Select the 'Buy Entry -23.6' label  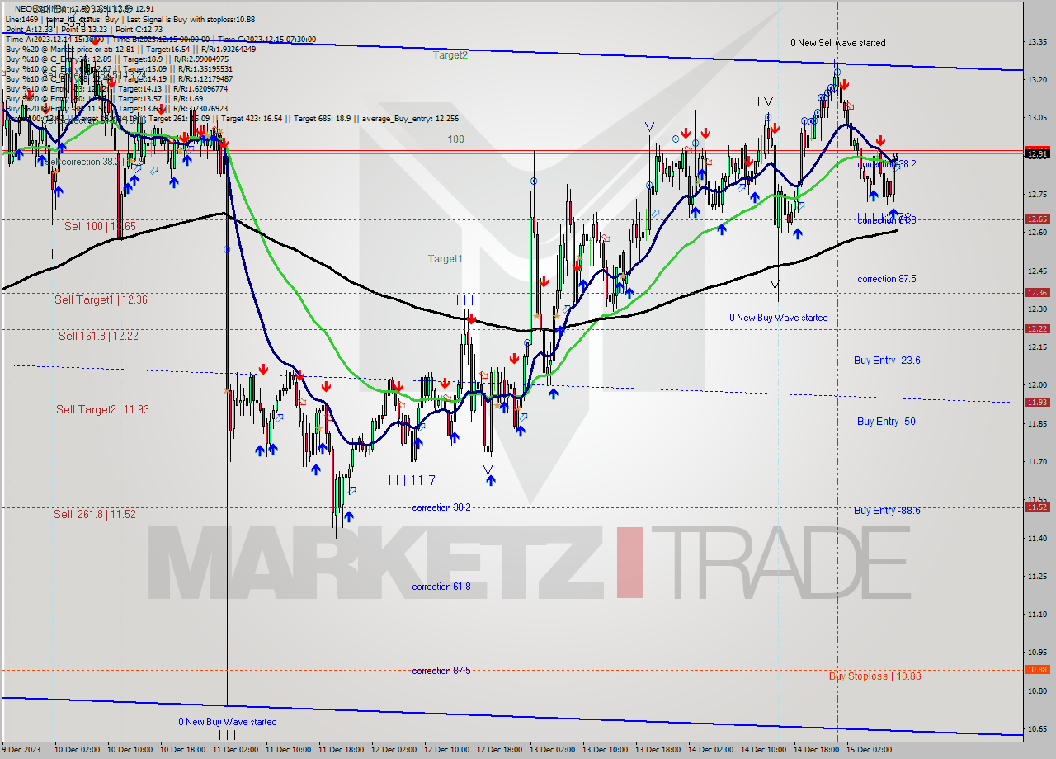coord(887,361)
